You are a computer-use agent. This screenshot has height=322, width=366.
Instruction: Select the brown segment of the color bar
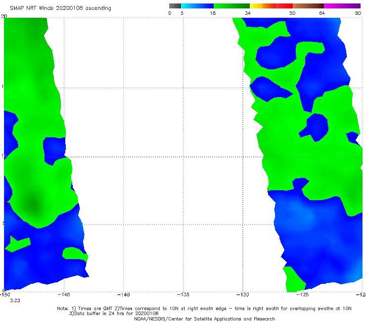(x=308, y=6)
